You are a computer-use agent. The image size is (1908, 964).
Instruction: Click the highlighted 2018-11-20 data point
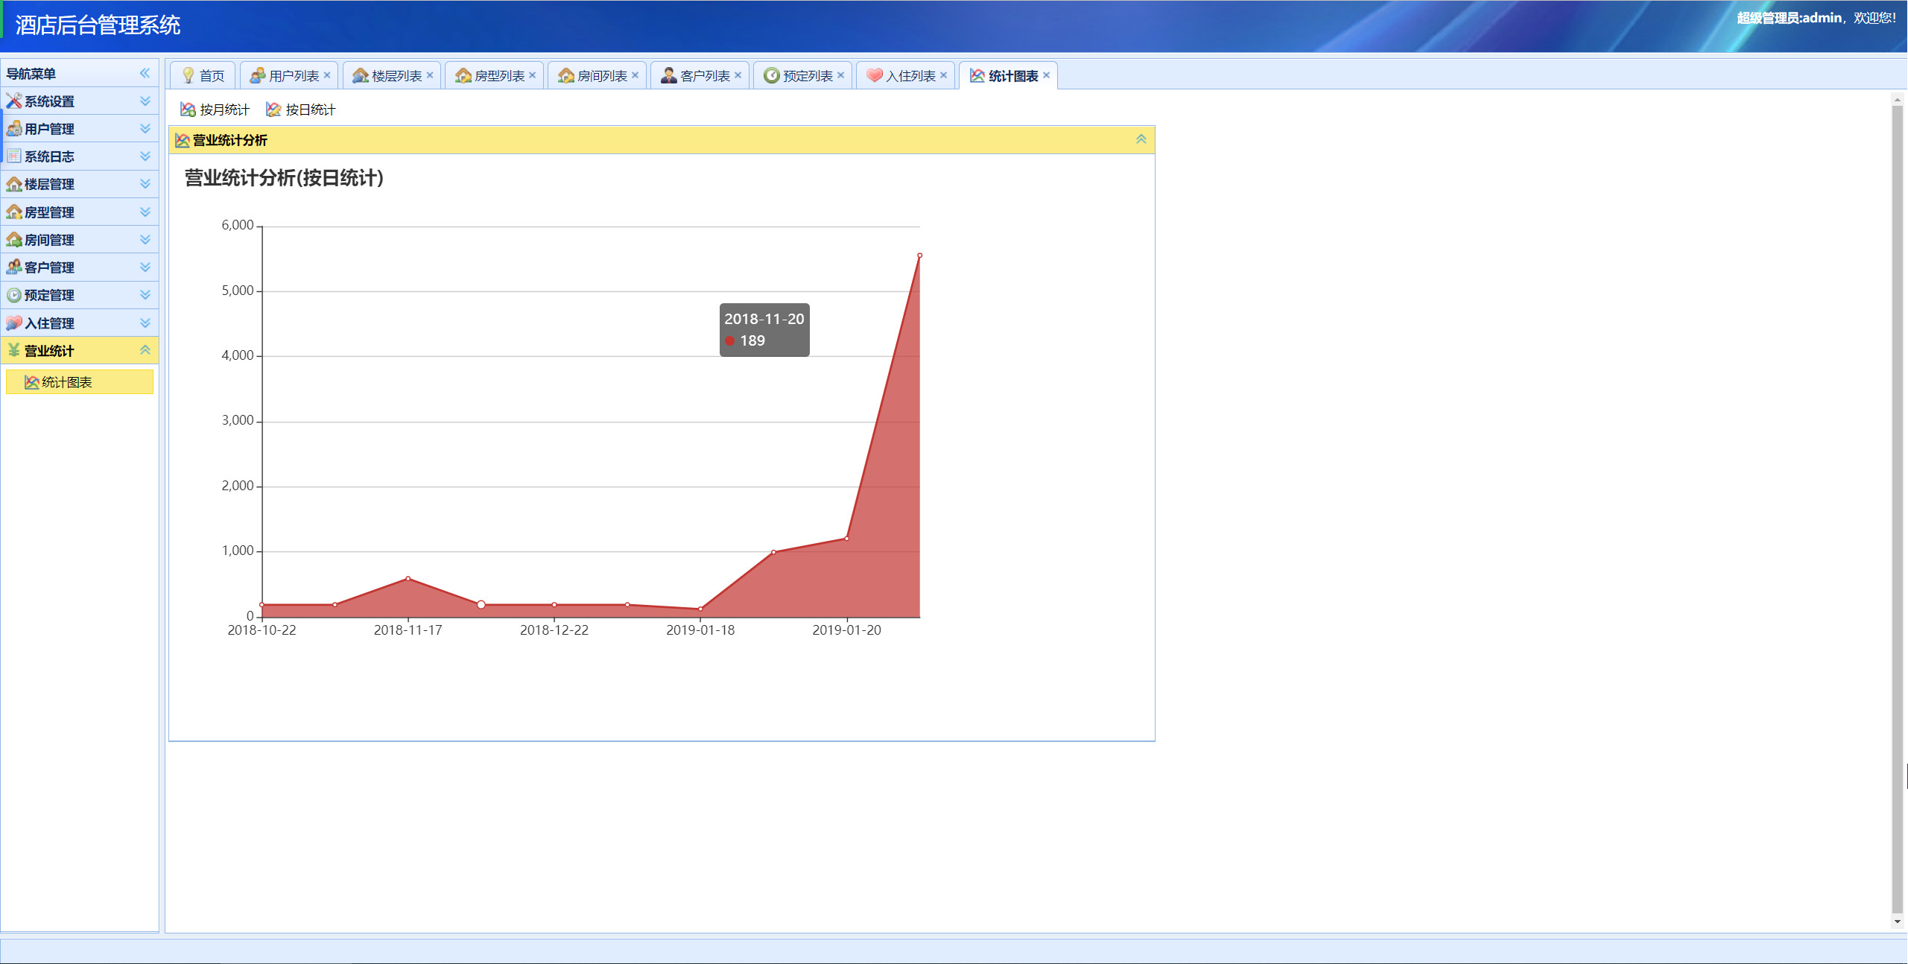(x=481, y=605)
